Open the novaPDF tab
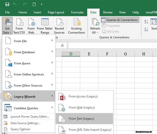Viewport: 157px width, 134px height. click(151, 12)
